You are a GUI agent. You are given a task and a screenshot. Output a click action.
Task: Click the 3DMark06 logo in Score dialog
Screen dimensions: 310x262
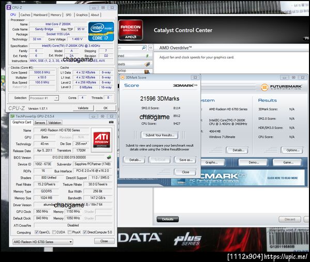185,85
